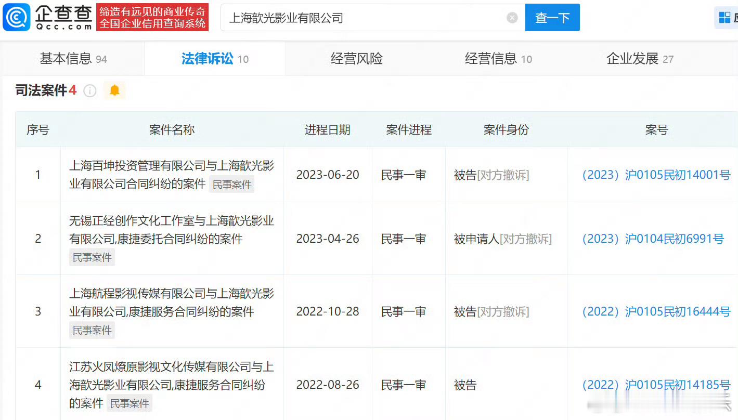
Task: Click the 查一下 search button
Action: (552, 18)
